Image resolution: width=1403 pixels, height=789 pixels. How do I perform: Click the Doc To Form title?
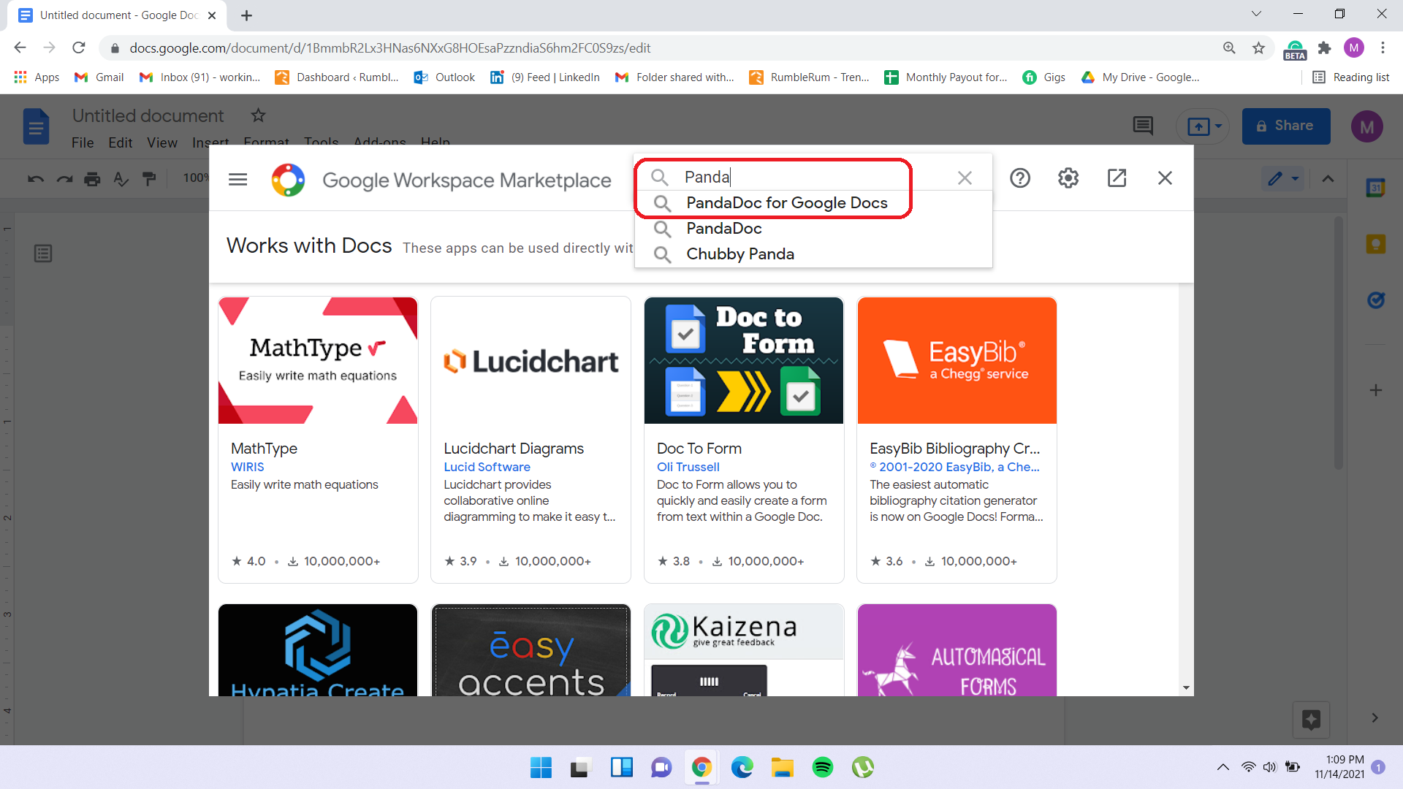[x=699, y=449]
